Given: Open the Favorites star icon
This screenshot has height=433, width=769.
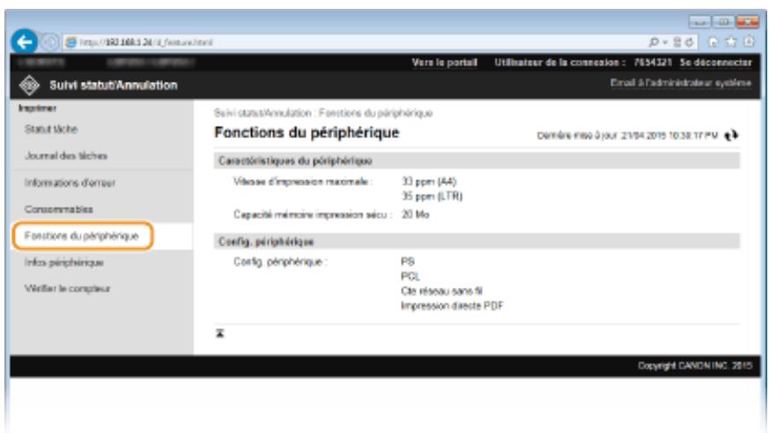Looking at the screenshot, I should (x=731, y=42).
